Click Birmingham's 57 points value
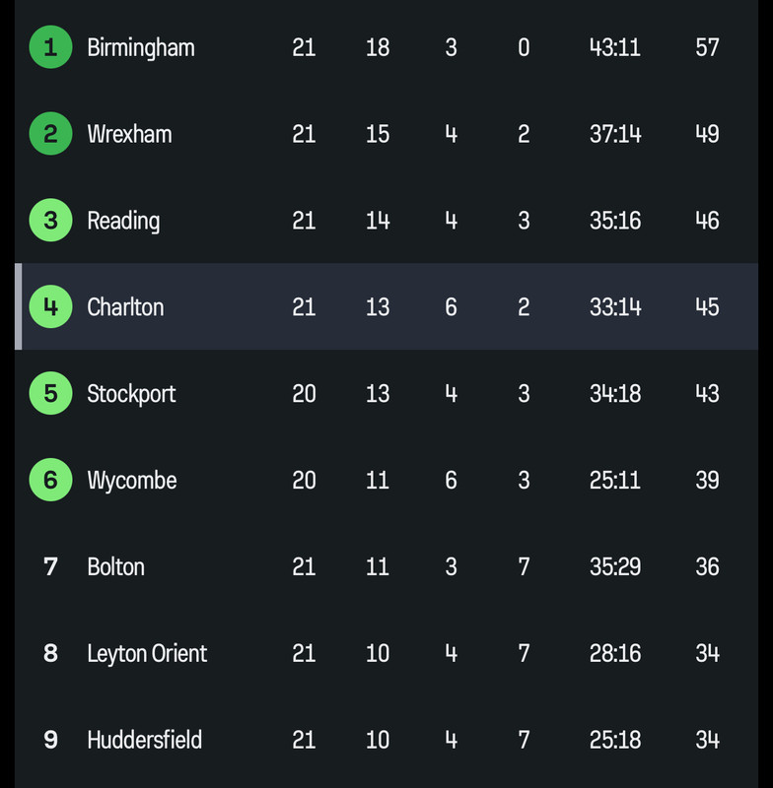773x788 pixels. point(707,47)
